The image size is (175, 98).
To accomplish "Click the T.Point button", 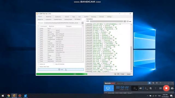I will 122,74.
